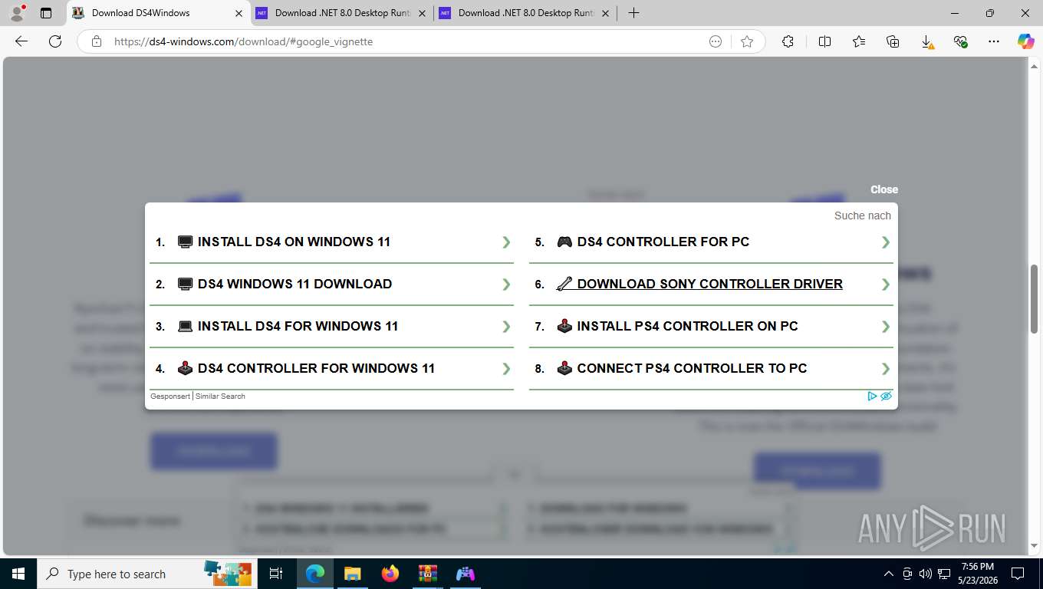The height and width of the screenshot is (589, 1043).
Task: Switch to second .NET 8.0 Desktop Runtime tab
Action: 343,13
